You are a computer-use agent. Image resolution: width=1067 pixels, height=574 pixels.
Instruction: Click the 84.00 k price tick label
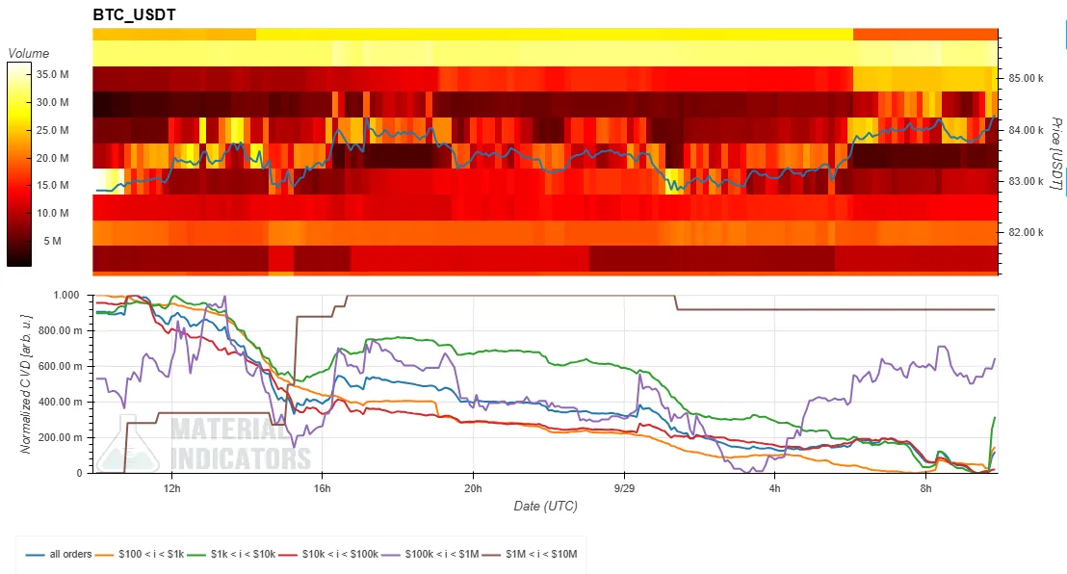point(1027,130)
